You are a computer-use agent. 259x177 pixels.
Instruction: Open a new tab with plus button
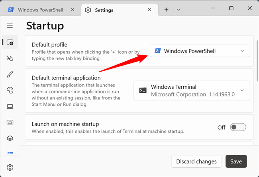[166, 10]
